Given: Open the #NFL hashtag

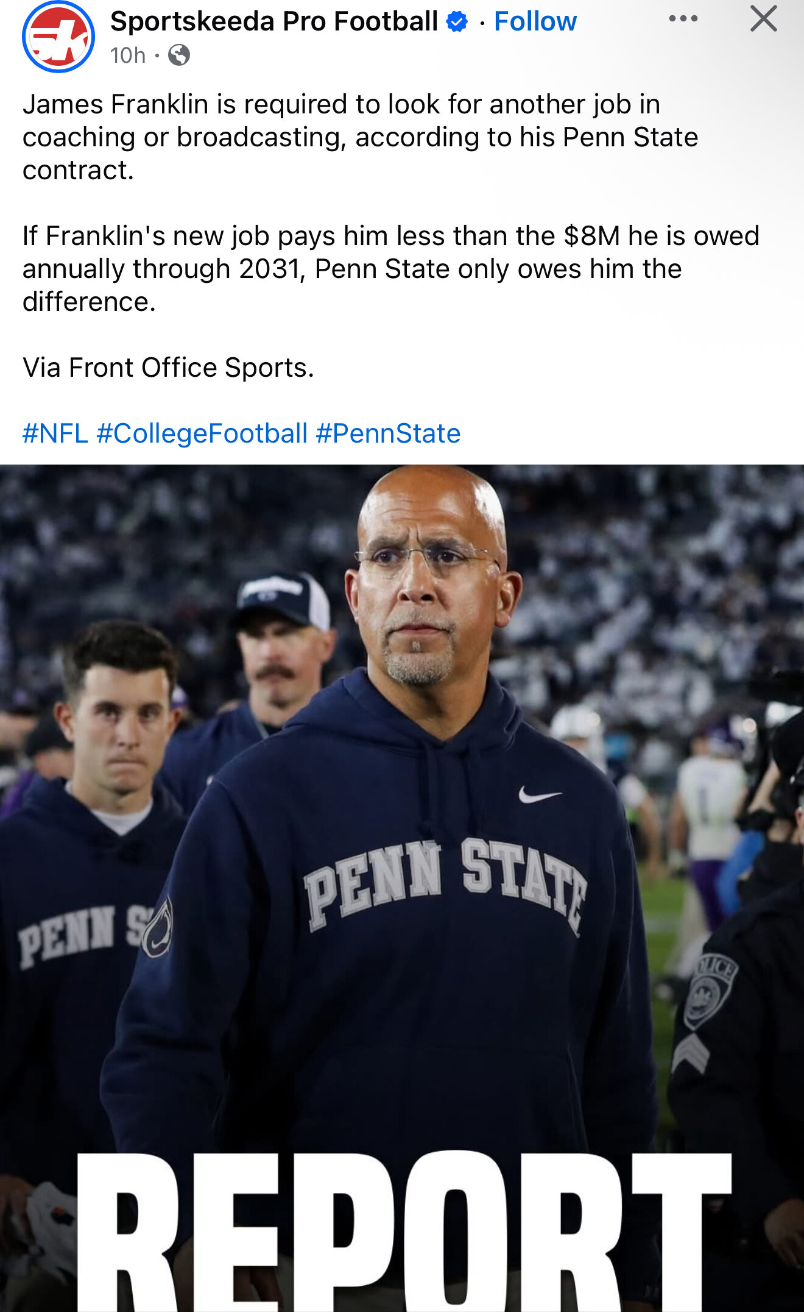Looking at the screenshot, I should 55,433.
